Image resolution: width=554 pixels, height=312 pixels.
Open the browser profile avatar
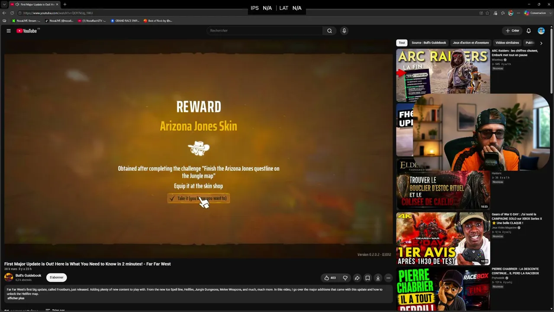(511, 13)
